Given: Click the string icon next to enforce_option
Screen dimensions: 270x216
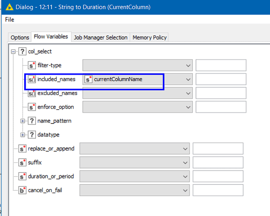Looking at the screenshot, I should (32, 107).
